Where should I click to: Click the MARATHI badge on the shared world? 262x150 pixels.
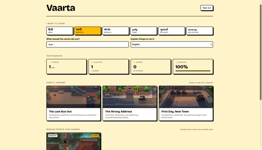point(53,136)
